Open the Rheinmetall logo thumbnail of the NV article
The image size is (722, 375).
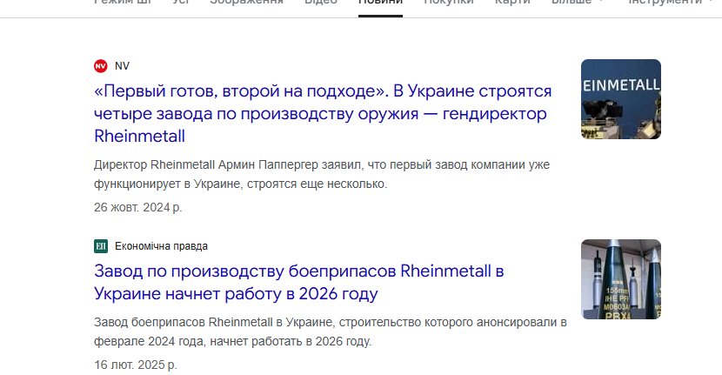tap(621, 99)
